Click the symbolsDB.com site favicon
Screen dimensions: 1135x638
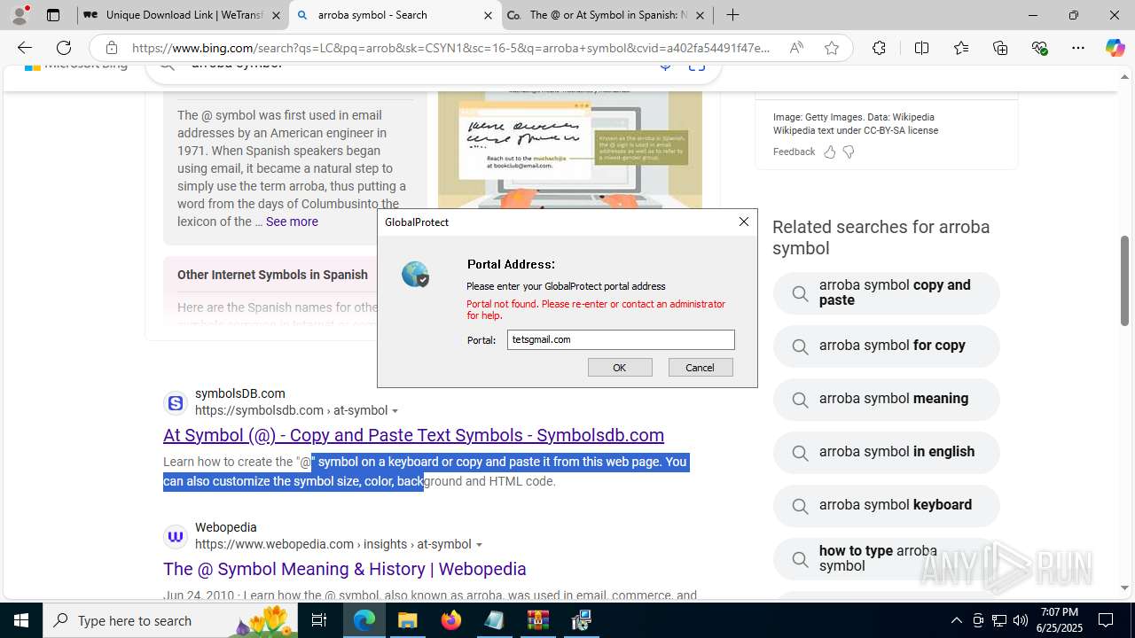pyautogui.click(x=176, y=404)
